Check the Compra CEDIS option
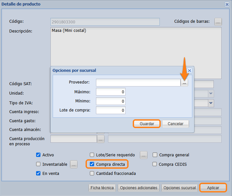 (155, 164)
